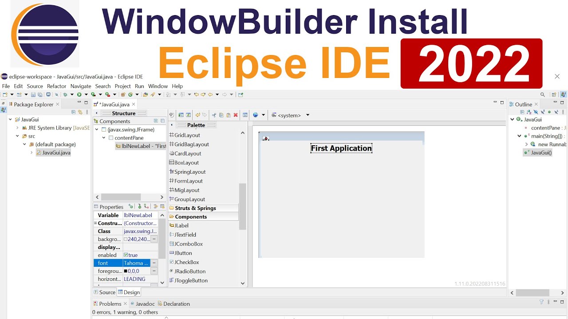Click ellipsis button for foreground property

(x=154, y=271)
